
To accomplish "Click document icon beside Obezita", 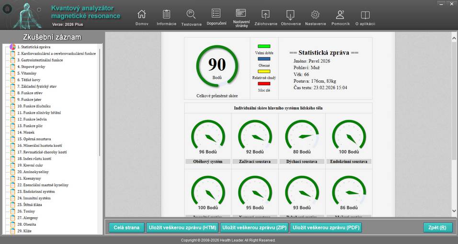I will [12, 224].
